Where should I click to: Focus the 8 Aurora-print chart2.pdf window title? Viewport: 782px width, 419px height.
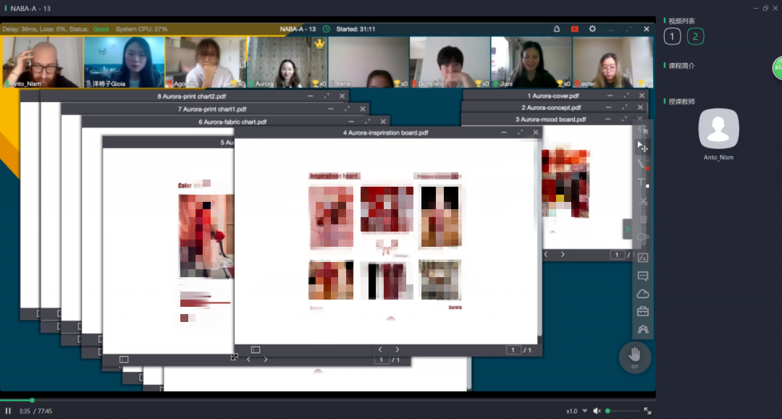point(191,96)
